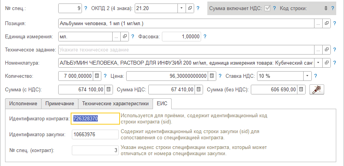Click the Идентификатор контракта field
Image resolution: width=344 pixels, height=166 pixels.
tap(95, 118)
